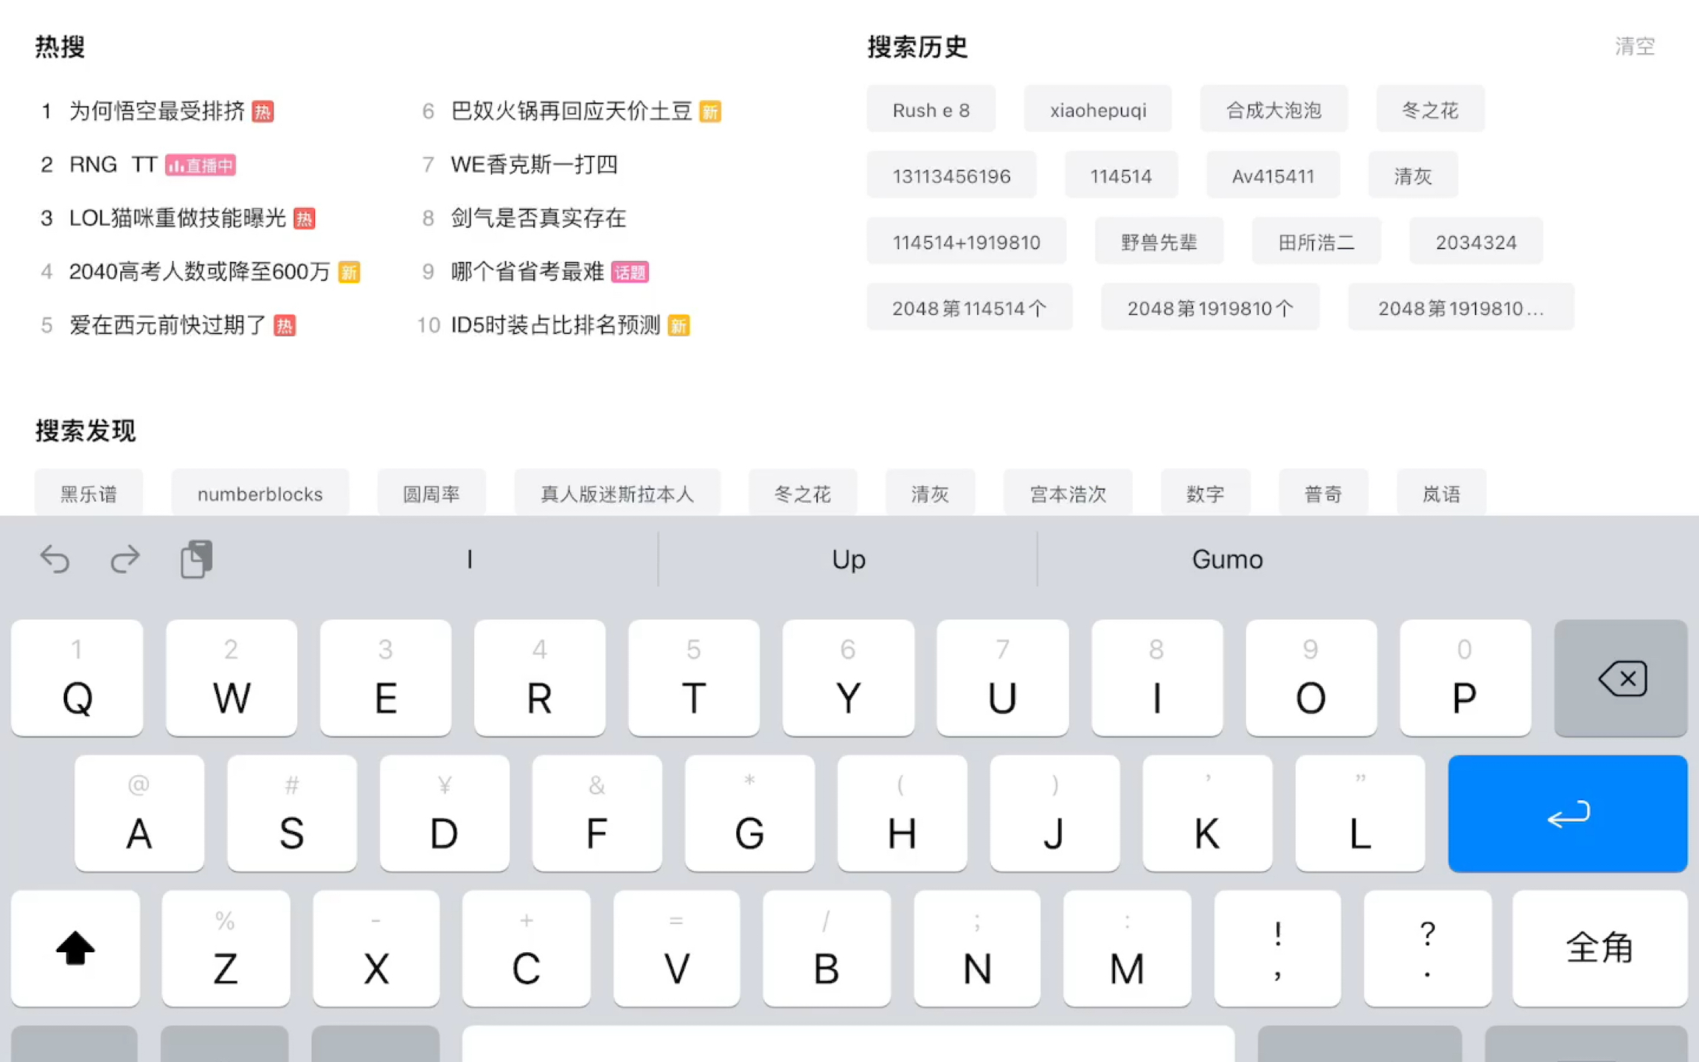
Task: Open hot search 2040高考人数或降至600万
Action: tap(200, 272)
